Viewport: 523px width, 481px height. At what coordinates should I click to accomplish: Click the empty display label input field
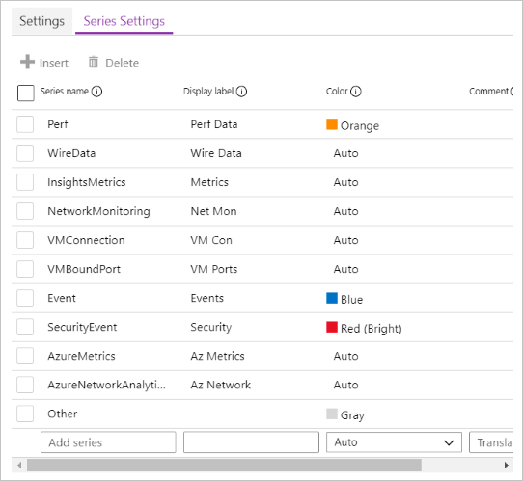(251, 442)
